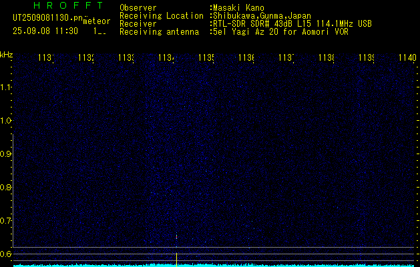Click the 0.9 frequency axis label
The width and height of the screenshot is (420, 267).
point(5,154)
